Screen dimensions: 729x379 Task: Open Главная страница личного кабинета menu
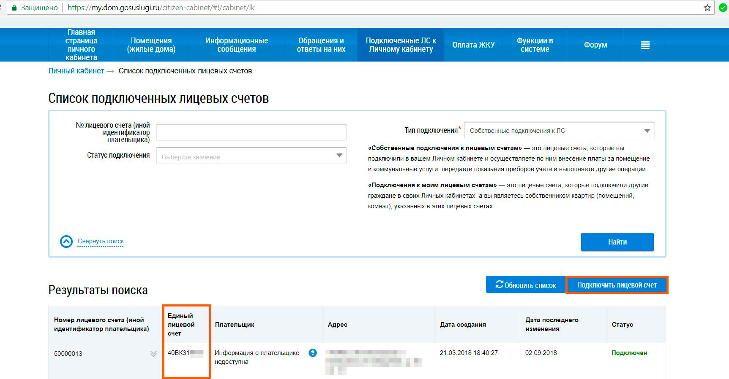tap(81, 45)
